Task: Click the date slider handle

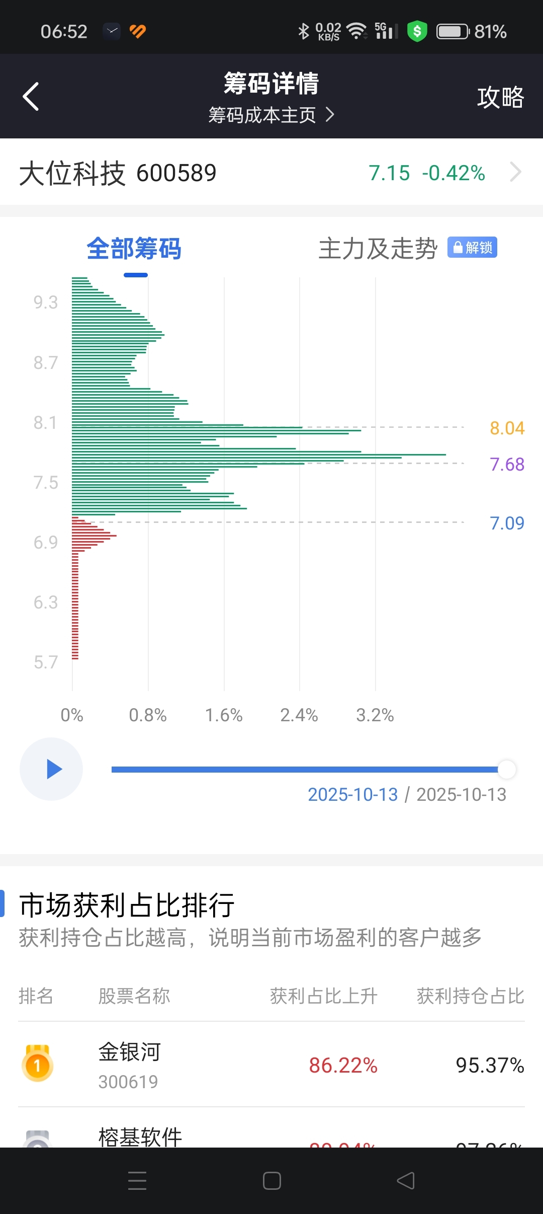Action: coord(507,769)
